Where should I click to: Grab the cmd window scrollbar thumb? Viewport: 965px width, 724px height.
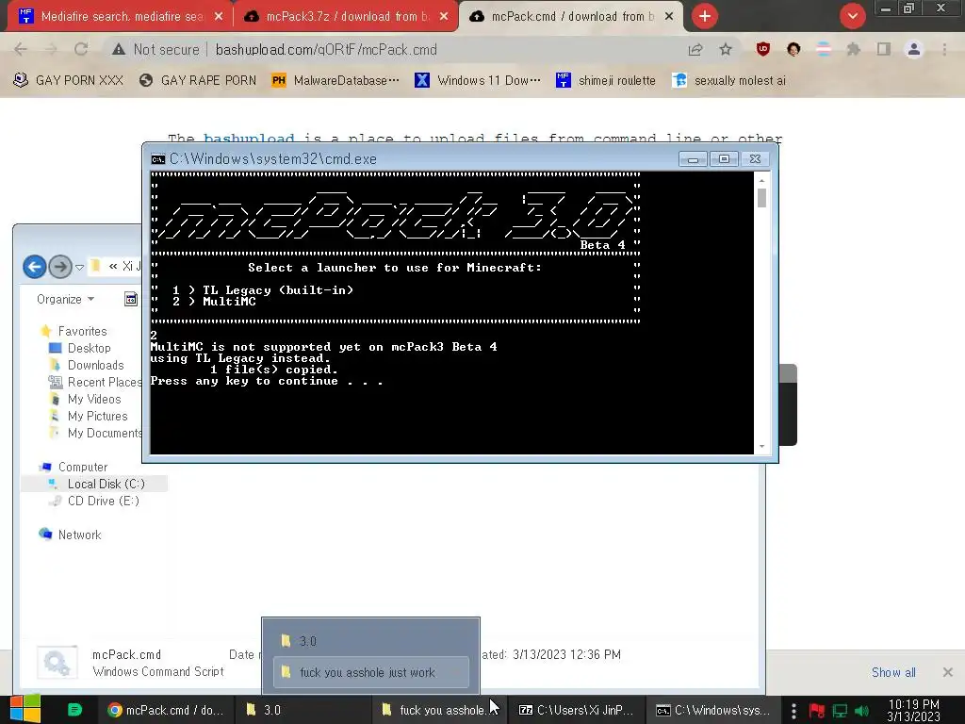tap(761, 198)
